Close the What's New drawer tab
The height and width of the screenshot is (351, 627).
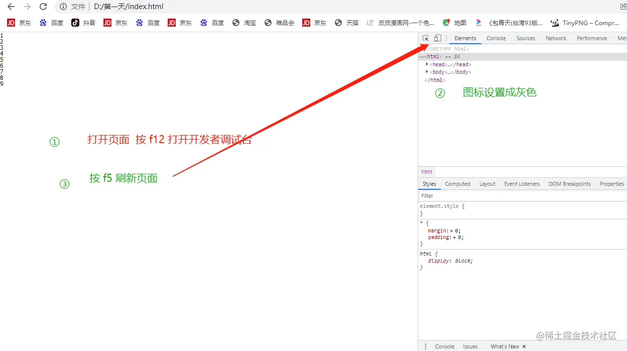(524, 346)
